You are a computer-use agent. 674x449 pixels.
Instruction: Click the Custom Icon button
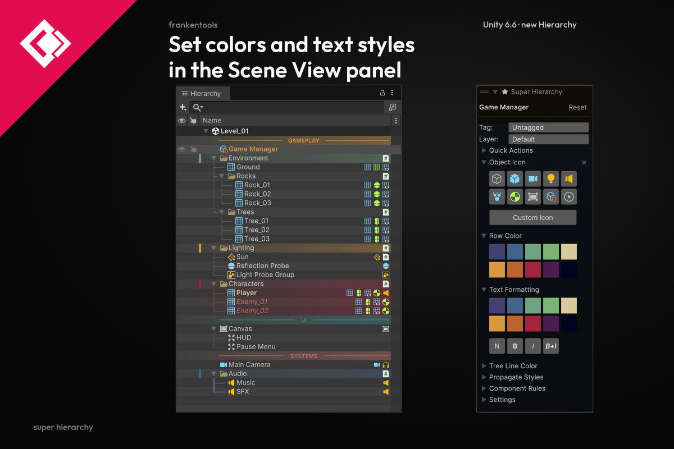[533, 218]
